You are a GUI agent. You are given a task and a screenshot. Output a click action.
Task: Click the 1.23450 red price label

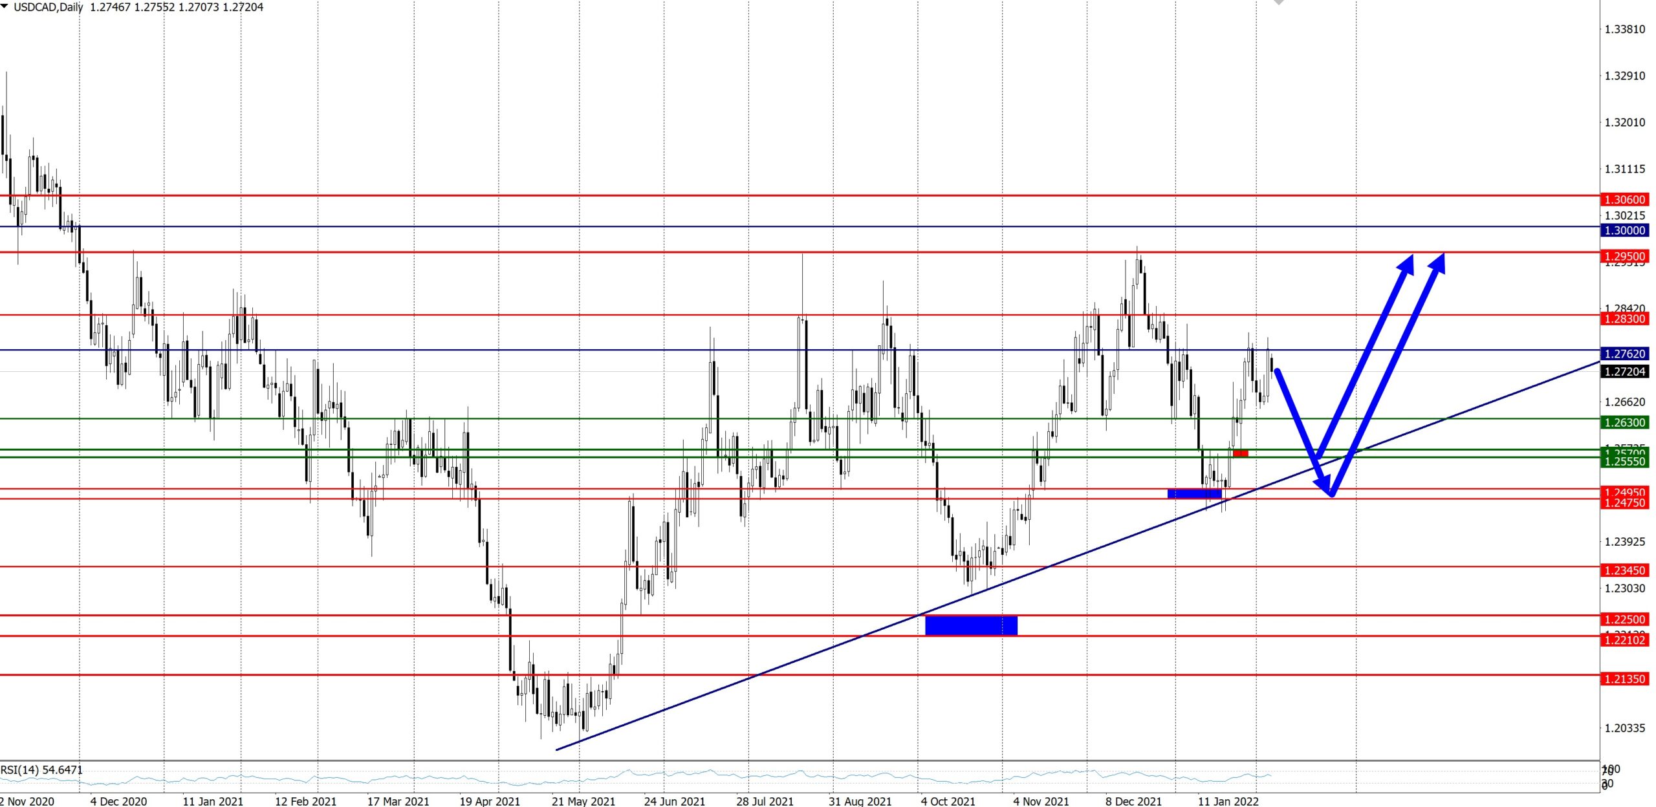click(x=1625, y=570)
